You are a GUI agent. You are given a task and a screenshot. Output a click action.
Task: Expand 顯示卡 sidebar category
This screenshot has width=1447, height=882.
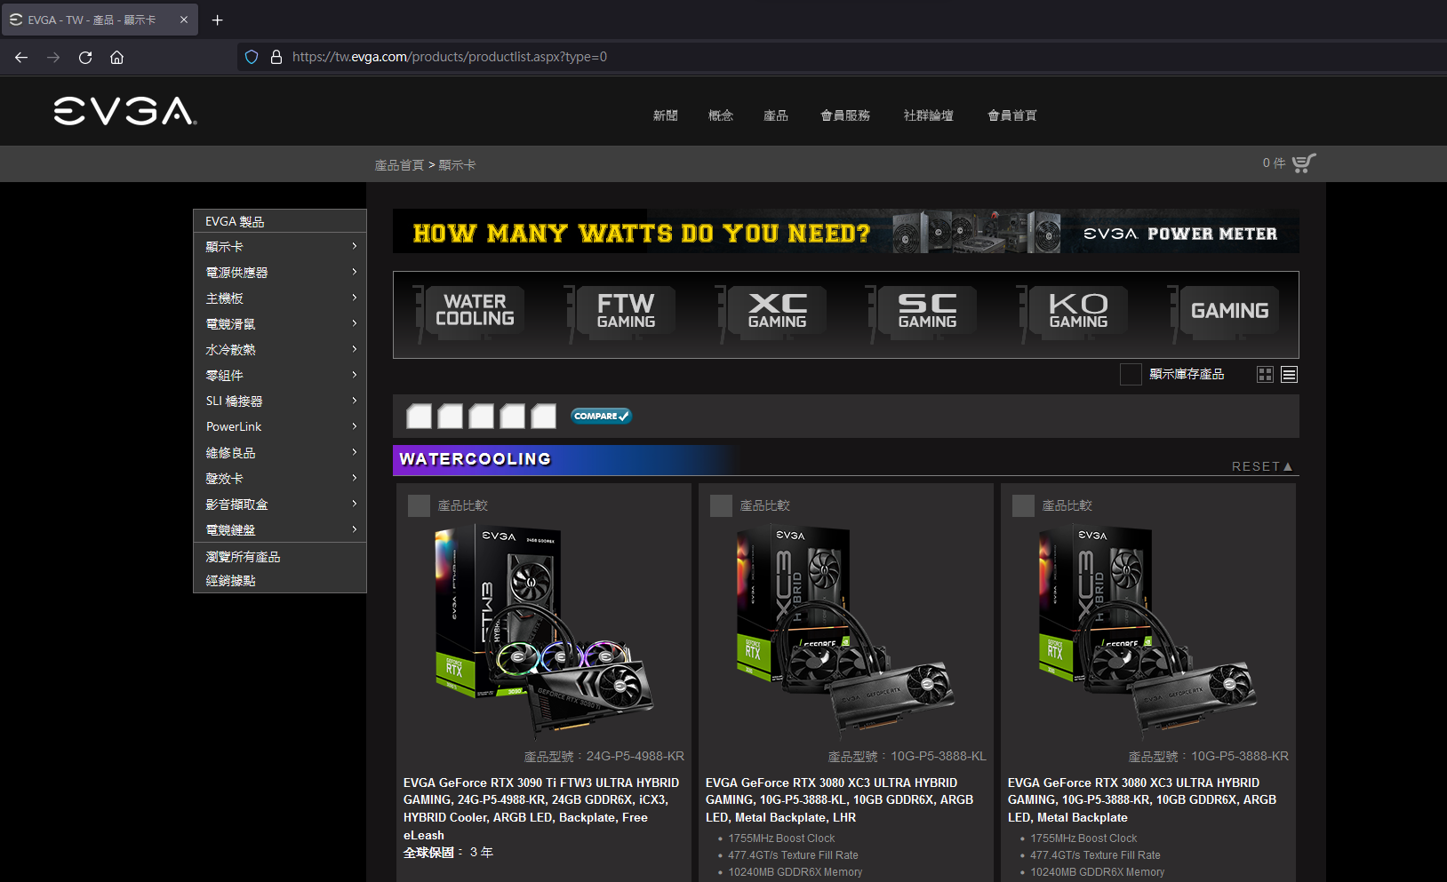(280, 247)
